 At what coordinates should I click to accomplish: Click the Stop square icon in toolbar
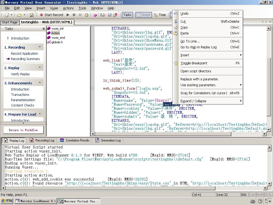click(x=74, y=15)
